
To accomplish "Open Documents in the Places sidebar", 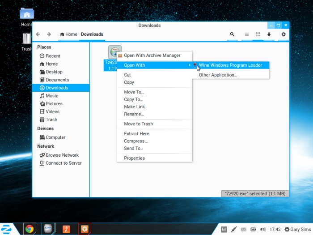I will point(57,80).
